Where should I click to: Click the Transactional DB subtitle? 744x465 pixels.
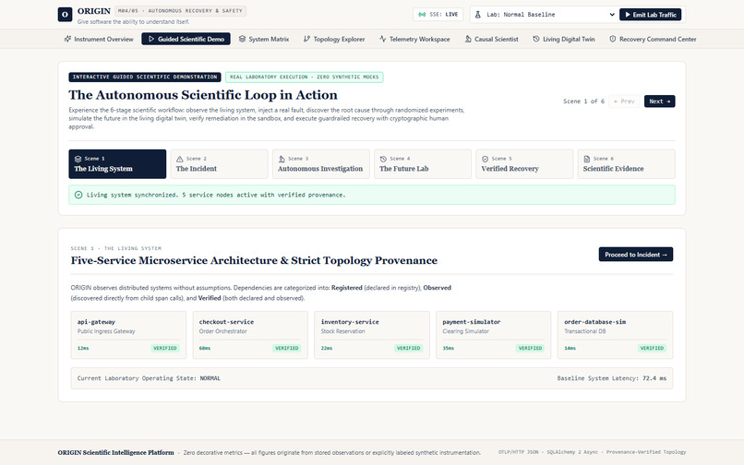(585, 331)
